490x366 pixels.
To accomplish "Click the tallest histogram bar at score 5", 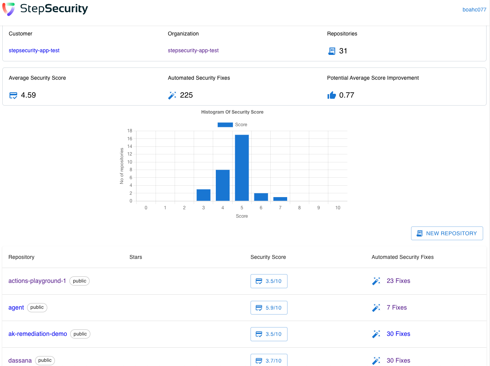I will click(x=242, y=168).
